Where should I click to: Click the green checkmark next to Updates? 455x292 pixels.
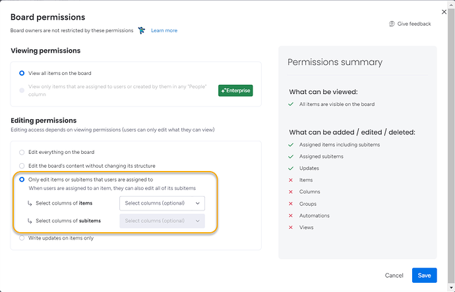[x=291, y=168]
